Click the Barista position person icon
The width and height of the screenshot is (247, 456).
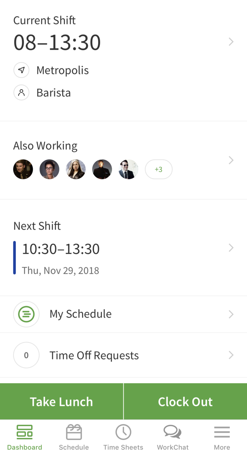[21, 92]
